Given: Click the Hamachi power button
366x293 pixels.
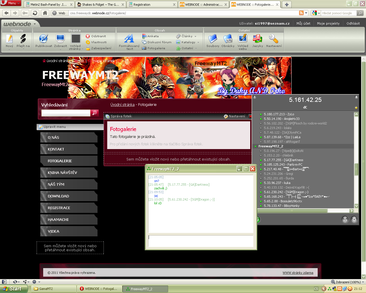Looking at the screenshot, I should point(258,219).
